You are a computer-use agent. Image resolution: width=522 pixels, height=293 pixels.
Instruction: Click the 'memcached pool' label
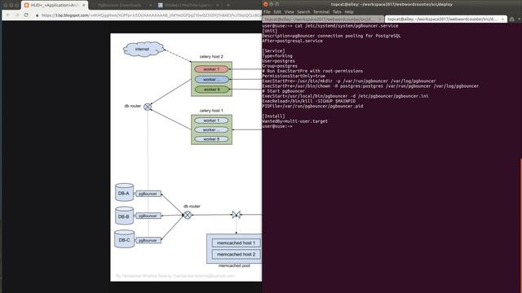234,266
